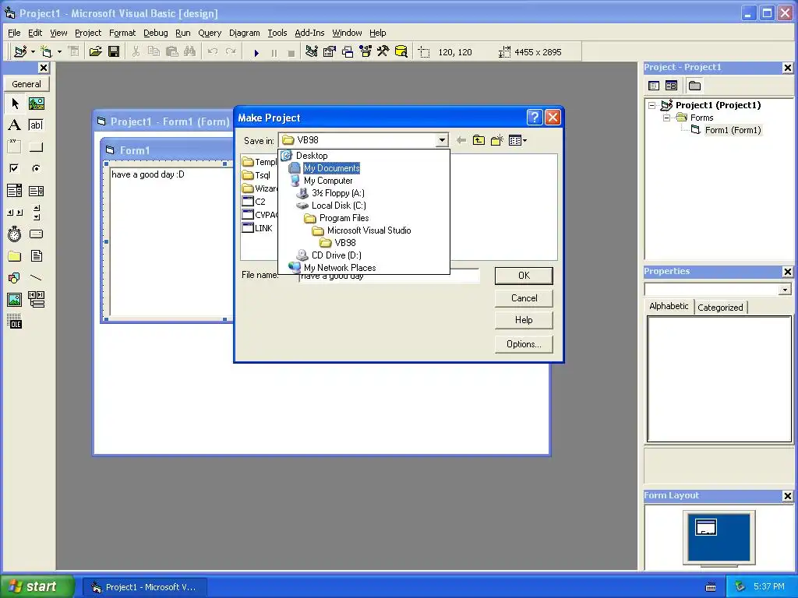Open Options... in Make Project dialog
798x598 pixels.
[x=524, y=344]
